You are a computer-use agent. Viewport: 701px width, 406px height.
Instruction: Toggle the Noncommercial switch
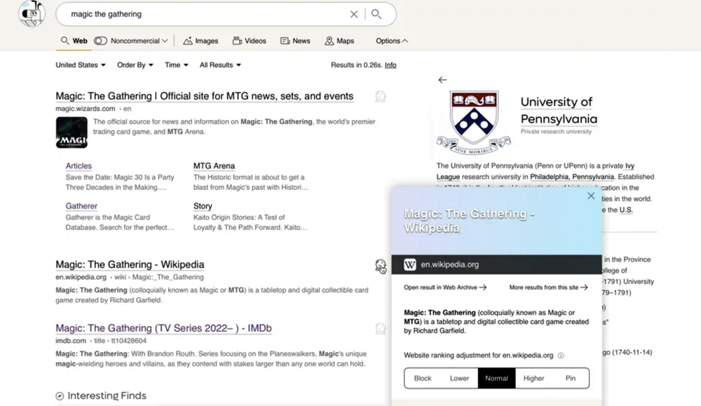pyautogui.click(x=100, y=41)
